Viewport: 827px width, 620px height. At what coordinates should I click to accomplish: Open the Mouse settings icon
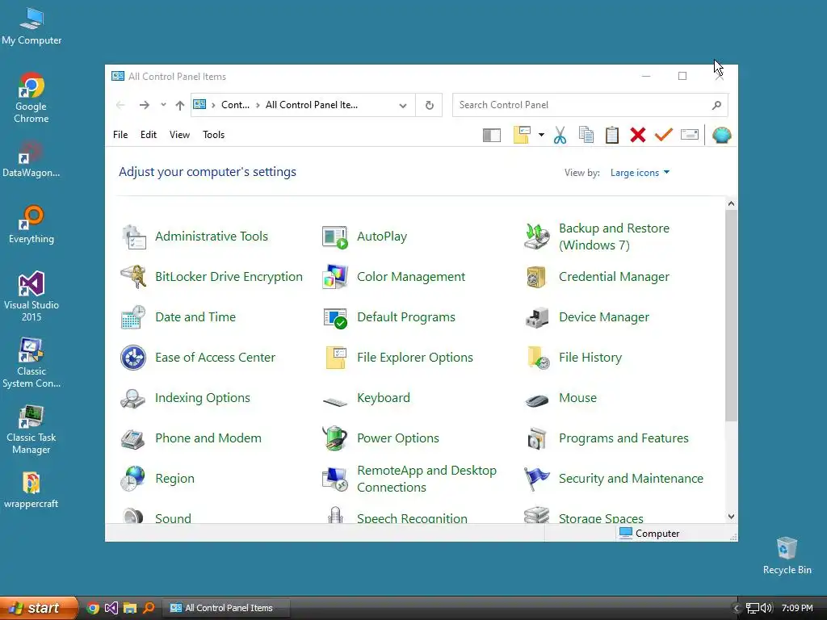click(x=537, y=400)
